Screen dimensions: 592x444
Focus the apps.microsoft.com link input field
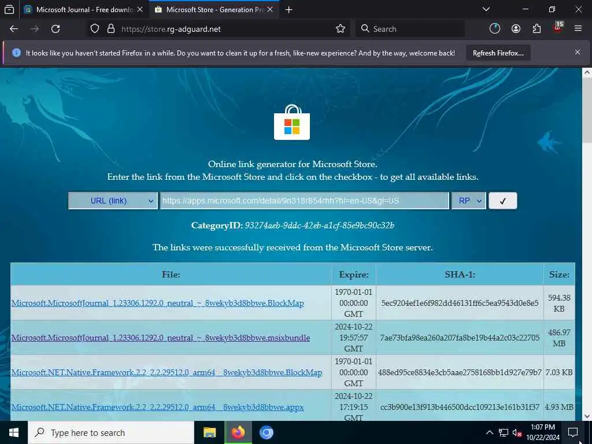coord(304,201)
